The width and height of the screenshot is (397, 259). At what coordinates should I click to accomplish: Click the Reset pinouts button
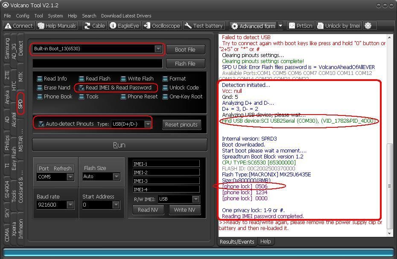pyautogui.click(x=181, y=124)
